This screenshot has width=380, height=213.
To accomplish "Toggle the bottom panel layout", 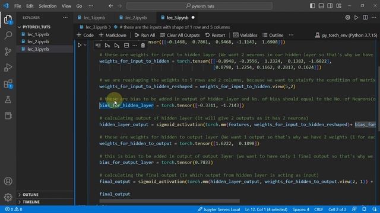I will [x=321, y=6].
